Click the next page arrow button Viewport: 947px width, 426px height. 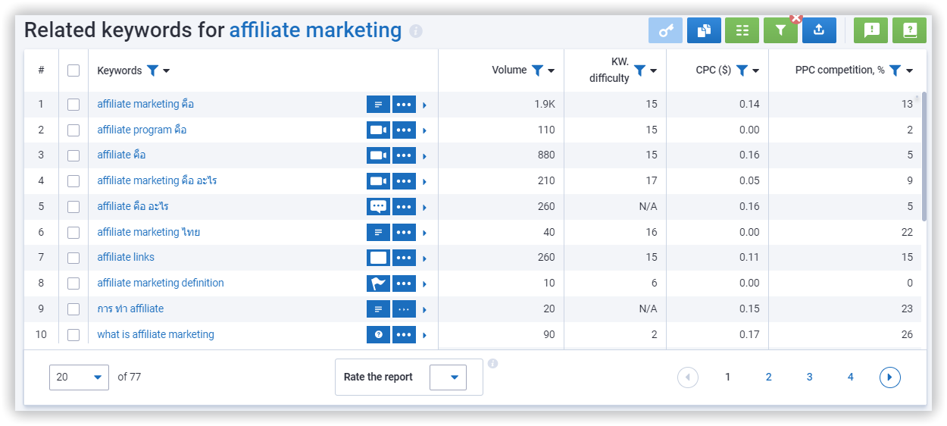890,377
